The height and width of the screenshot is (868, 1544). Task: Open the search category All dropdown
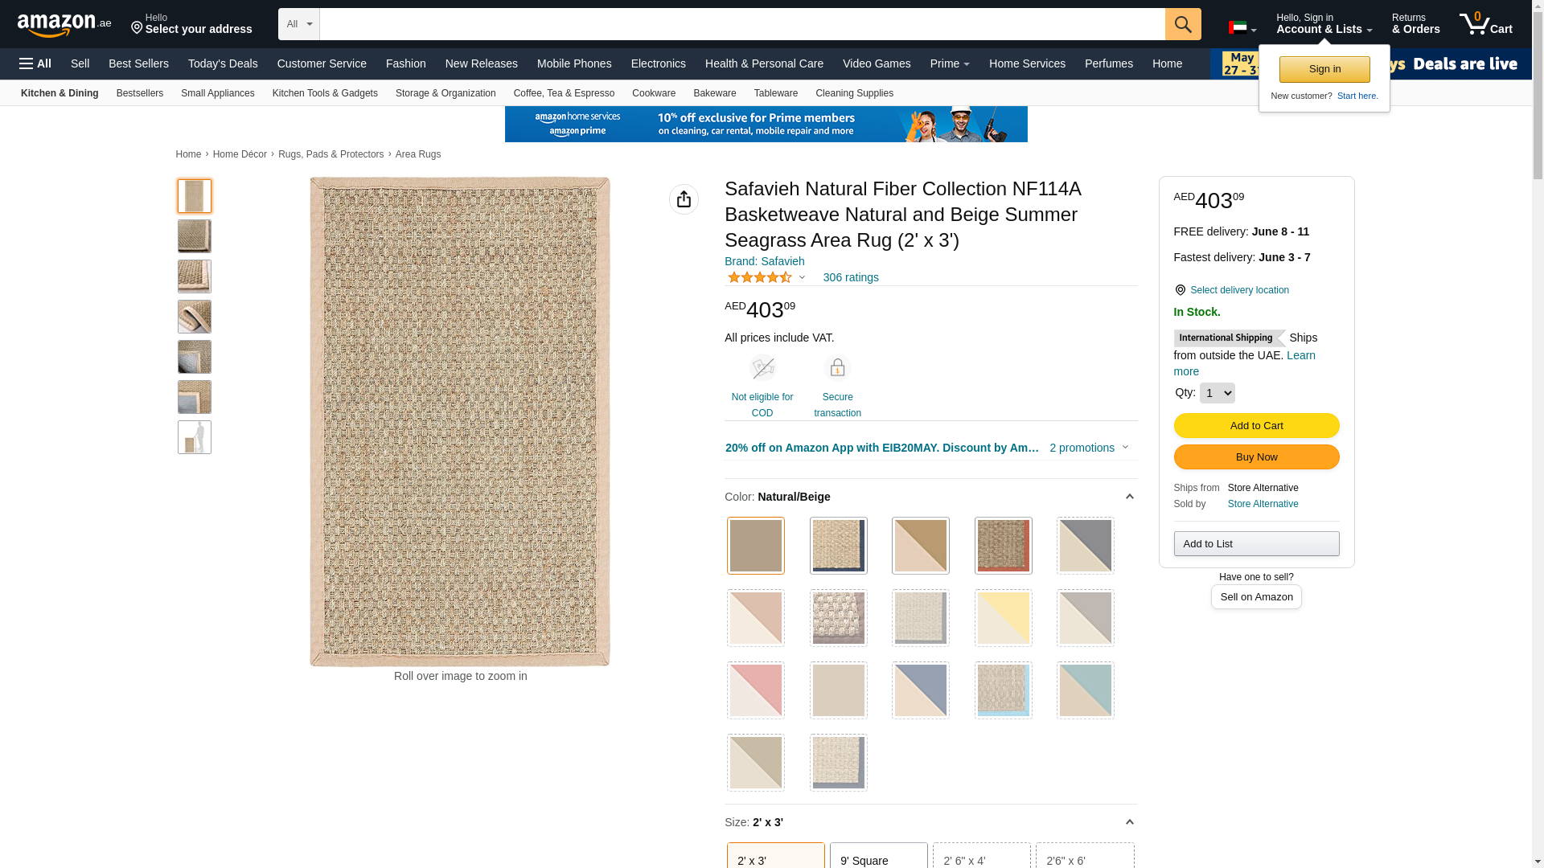pyautogui.click(x=298, y=24)
